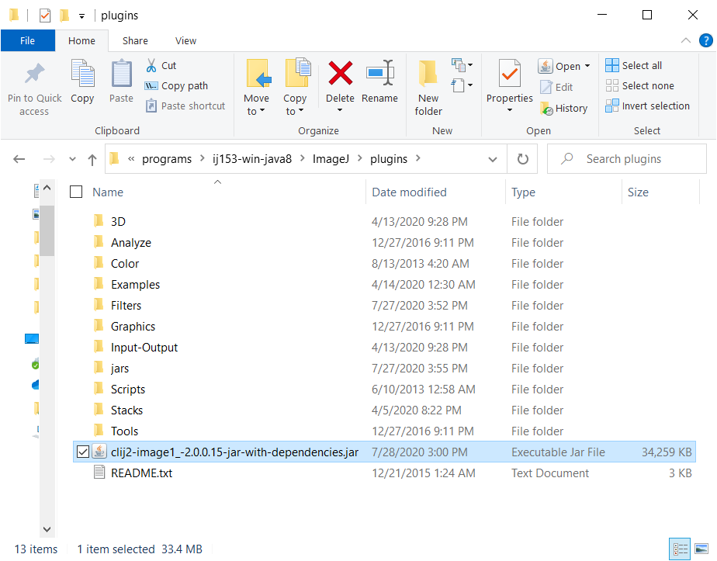Click Invert selection
This screenshot has width=717, height=561.
(x=647, y=106)
